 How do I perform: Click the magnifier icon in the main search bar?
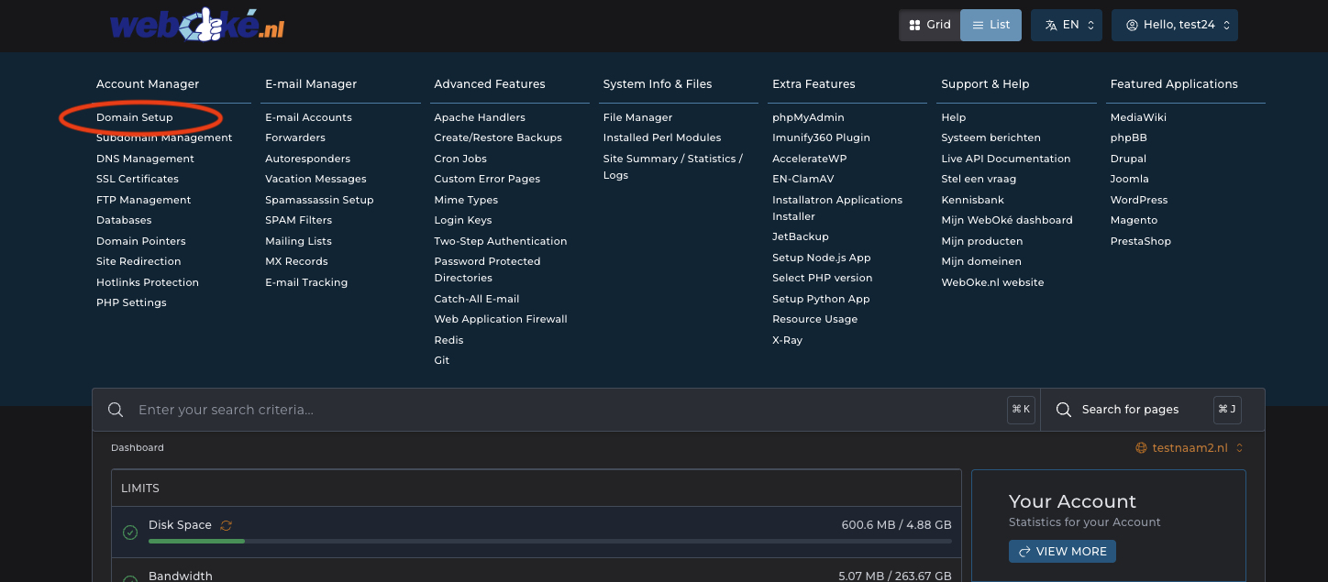click(x=116, y=410)
